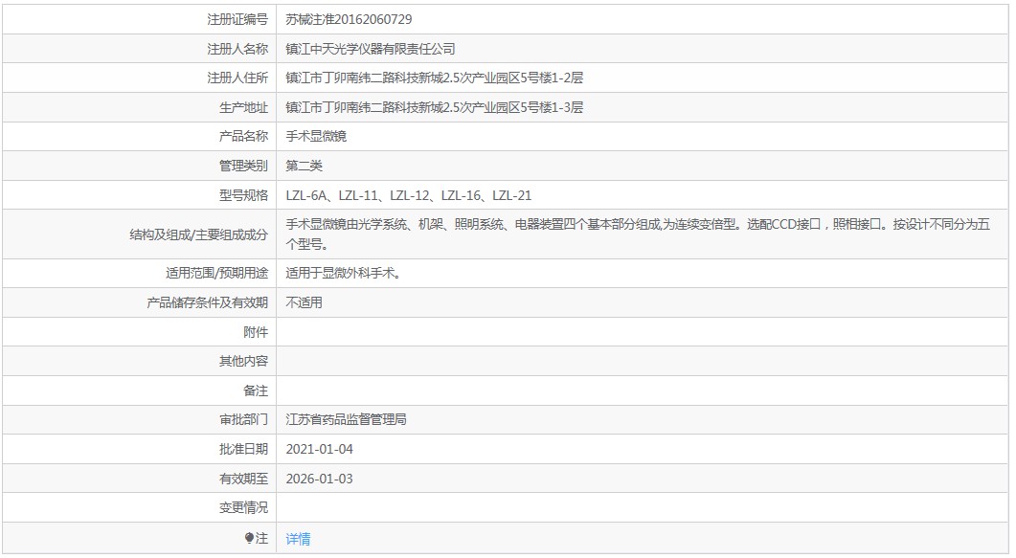Select approving department 江苏省药品监督管理局
The height and width of the screenshot is (558, 1016).
tap(346, 419)
